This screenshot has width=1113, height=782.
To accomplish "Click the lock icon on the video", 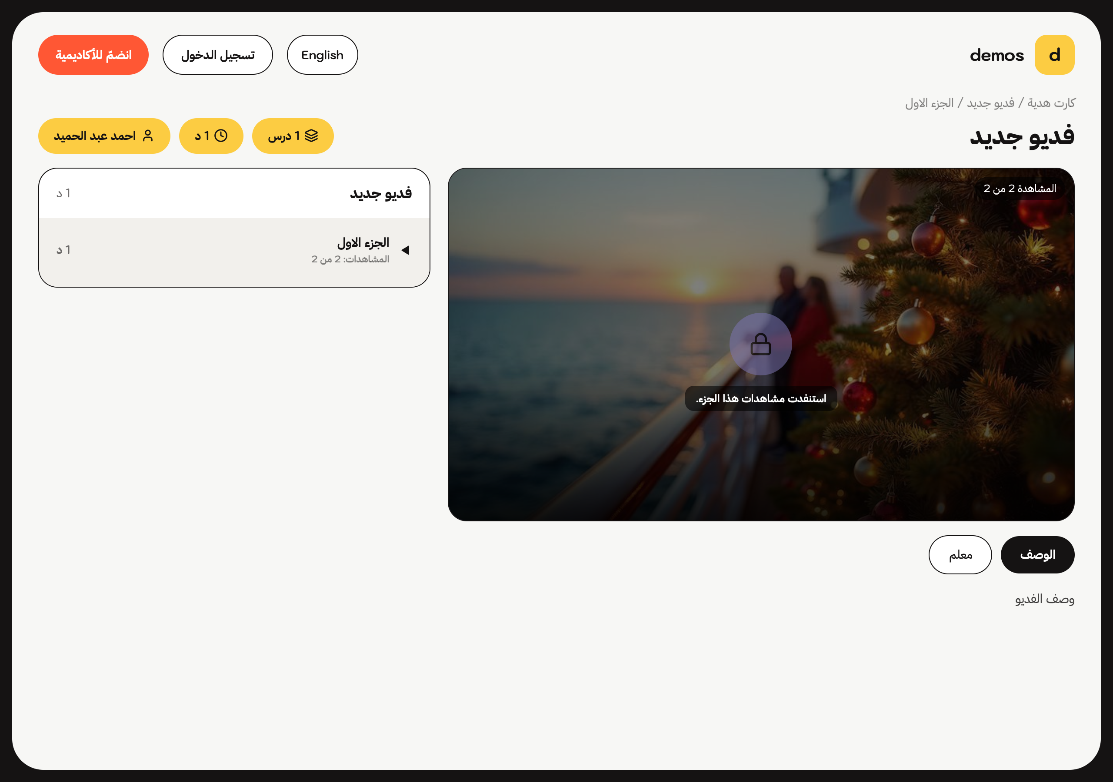I will point(760,345).
